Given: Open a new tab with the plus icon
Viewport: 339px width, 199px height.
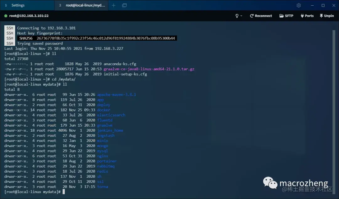Looking at the screenshot, I should [114, 5].
